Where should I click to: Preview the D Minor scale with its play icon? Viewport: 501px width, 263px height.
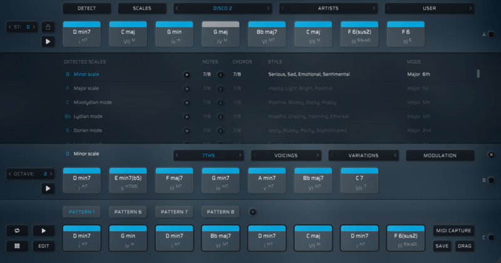(x=187, y=74)
